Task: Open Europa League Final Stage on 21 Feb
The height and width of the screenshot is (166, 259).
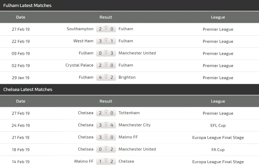Action: pyautogui.click(x=218, y=138)
